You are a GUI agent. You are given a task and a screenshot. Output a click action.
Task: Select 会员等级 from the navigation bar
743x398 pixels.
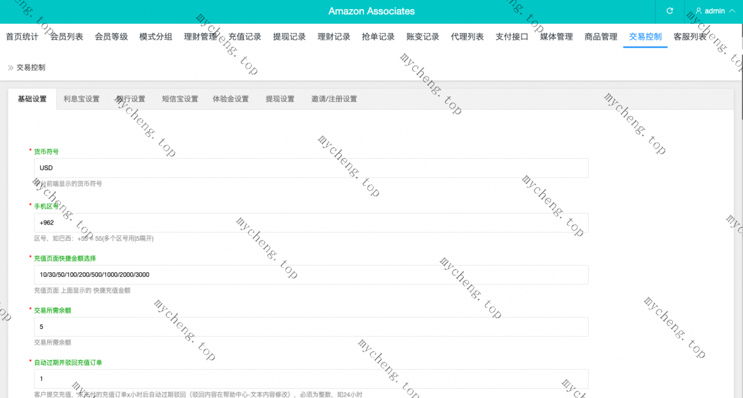pyautogui.click(x=111, y=37)
